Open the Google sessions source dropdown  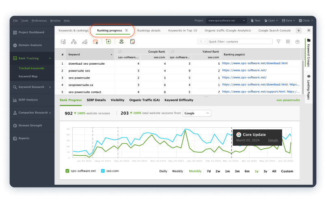click(x=196, y=113)
